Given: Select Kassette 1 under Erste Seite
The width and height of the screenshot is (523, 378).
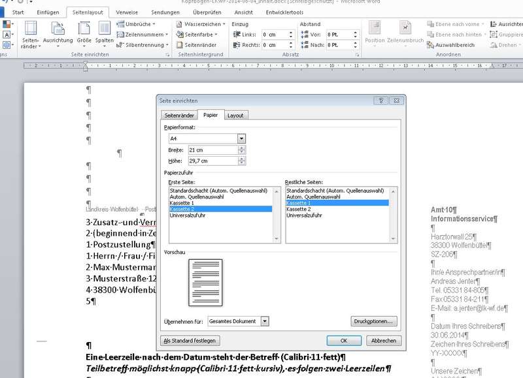Looking at the screenshot, I should coord(220,203).
